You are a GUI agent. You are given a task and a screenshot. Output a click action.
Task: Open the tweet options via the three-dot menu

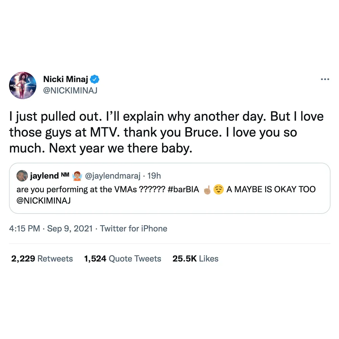[x=325, y=79]
